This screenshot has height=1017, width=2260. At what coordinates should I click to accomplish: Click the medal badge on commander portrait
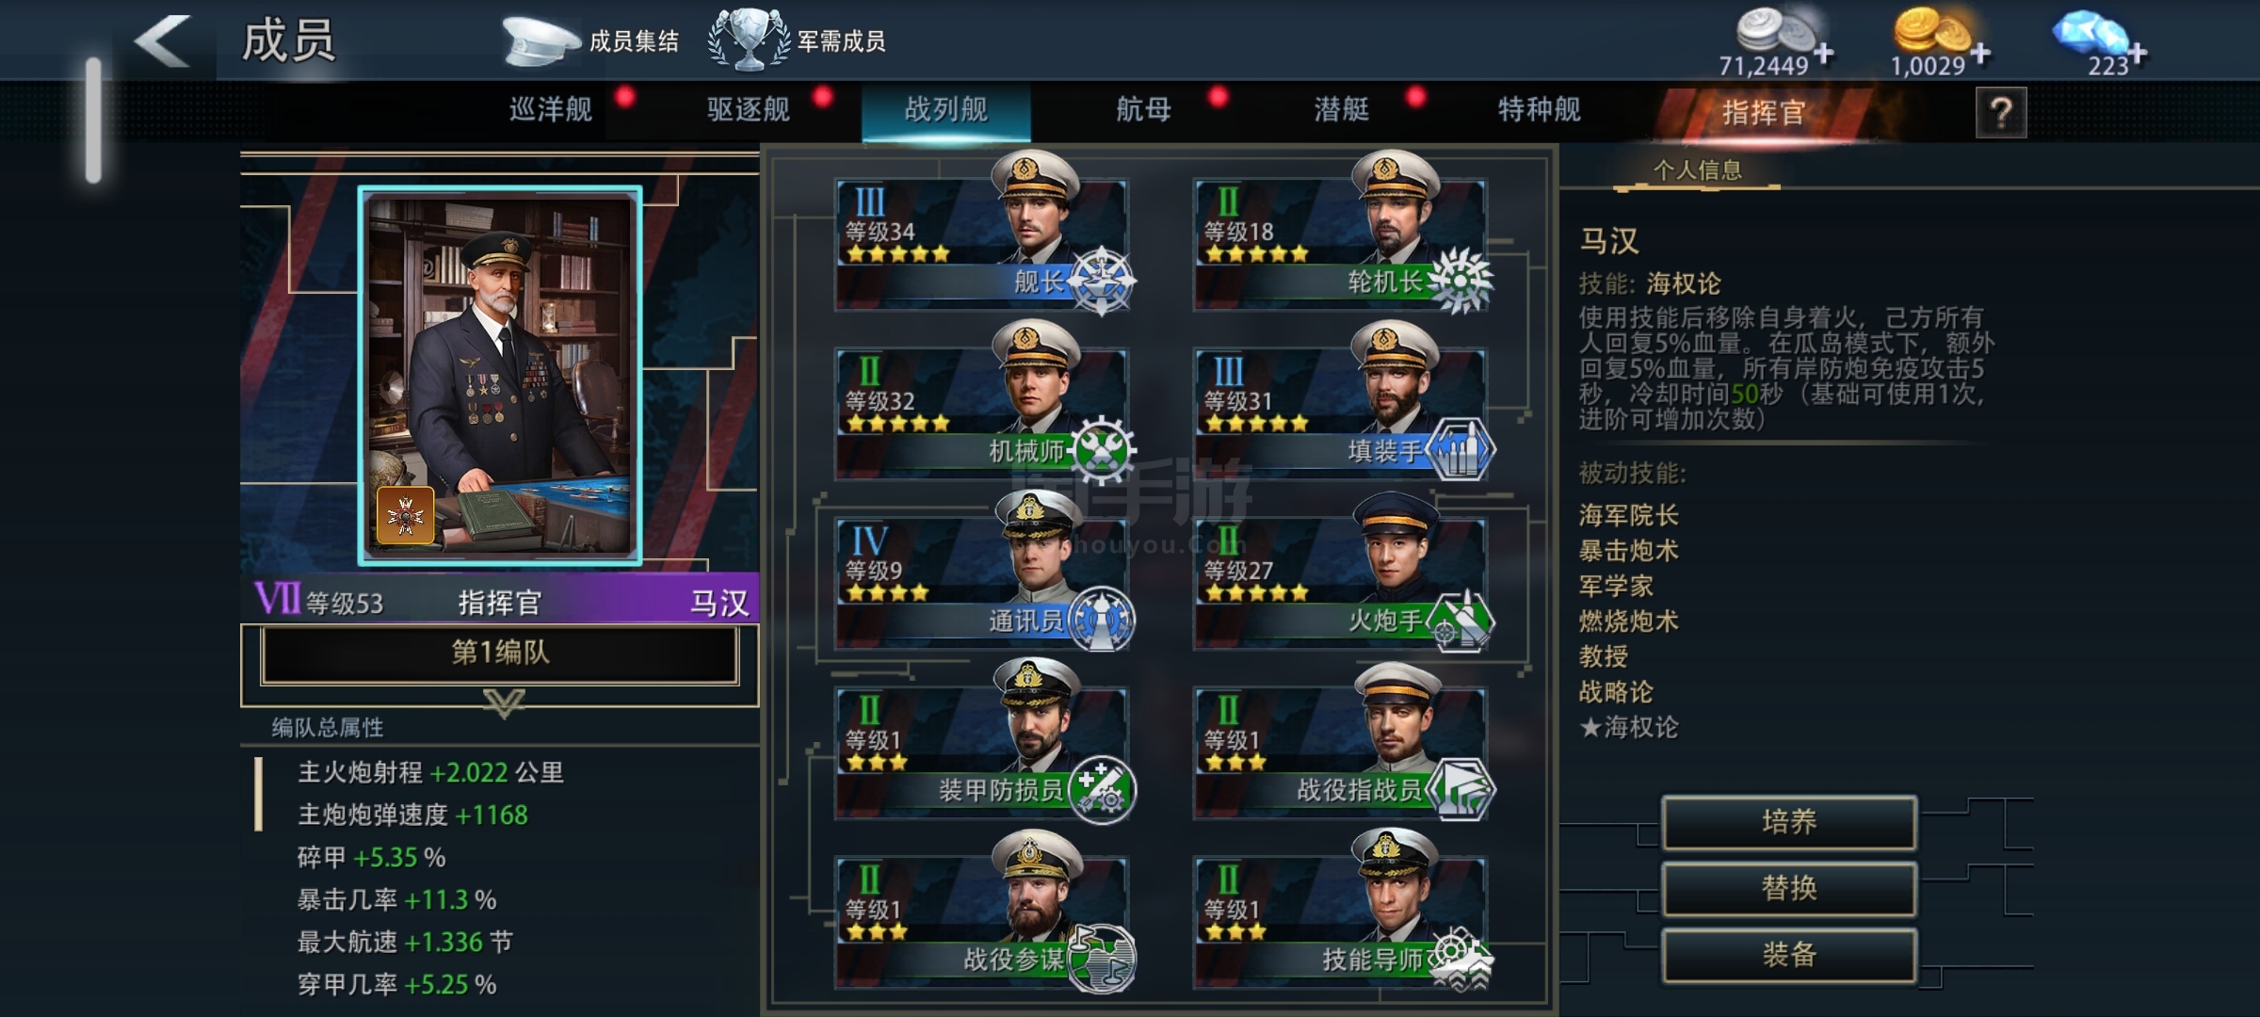click(406, 516)
